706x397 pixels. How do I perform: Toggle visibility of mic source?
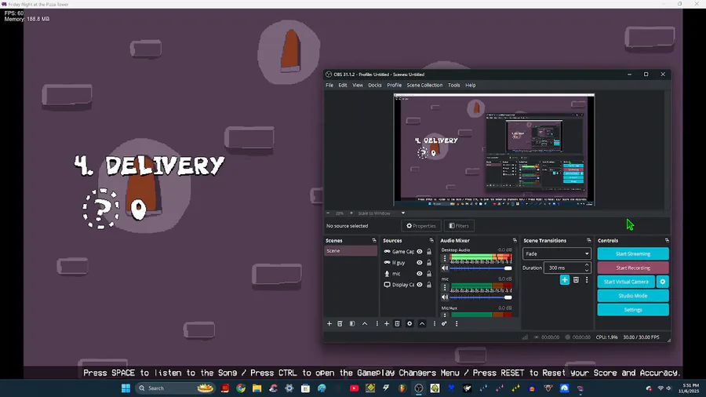pyautogui.click(x=419, y=274)
